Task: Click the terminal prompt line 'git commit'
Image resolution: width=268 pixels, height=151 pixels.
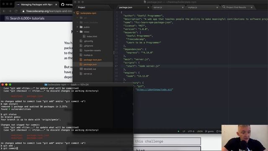Action: [x=9, y=148]
